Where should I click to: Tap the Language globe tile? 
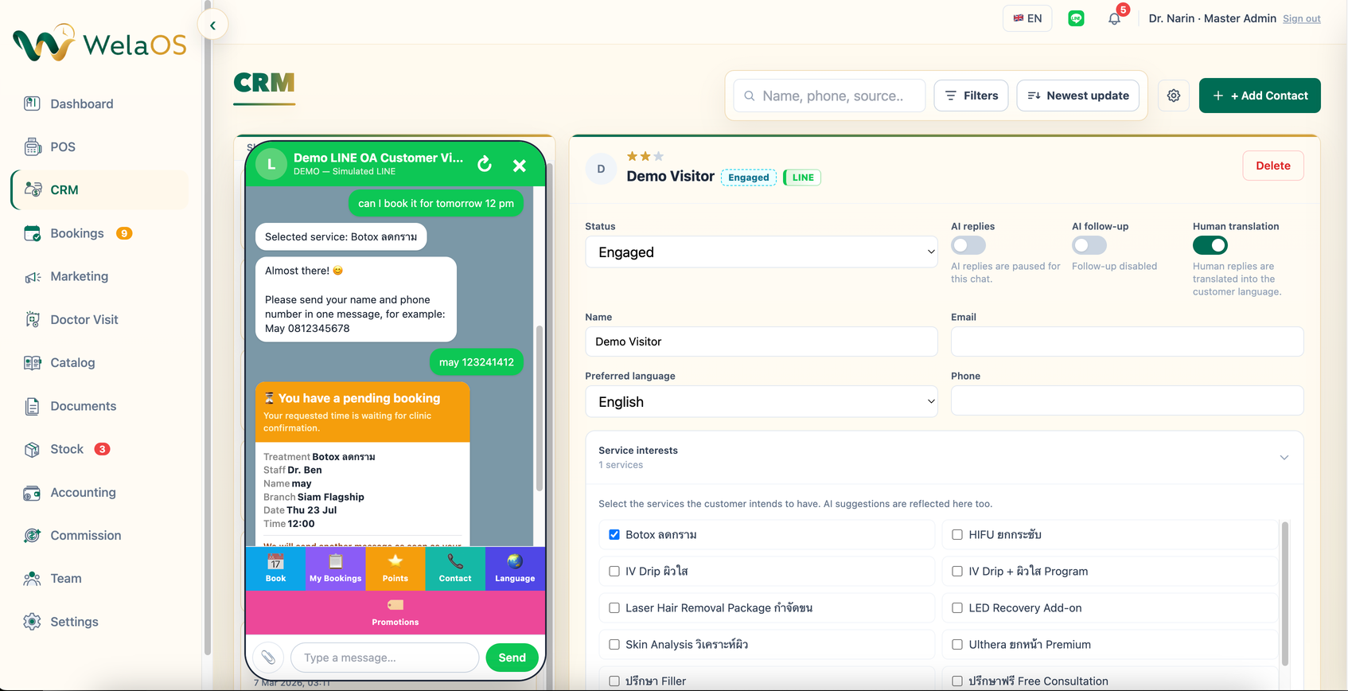515,568
